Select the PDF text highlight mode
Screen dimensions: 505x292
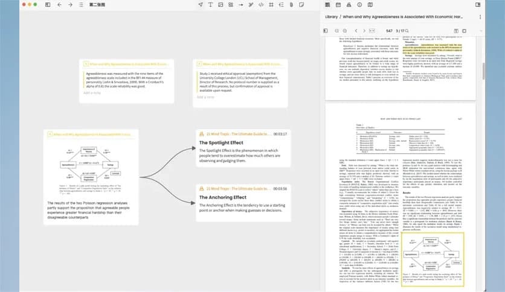456,31
